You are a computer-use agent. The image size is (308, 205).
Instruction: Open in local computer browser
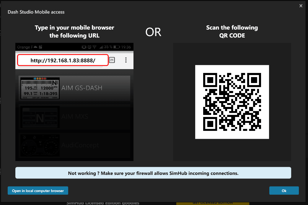(x=38, y=191)
